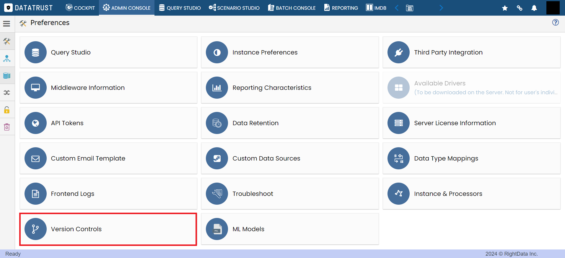565x258 pixels.
Task: Click the next navigation chevron
Action: pyautogui.click(x=441, y=8)
